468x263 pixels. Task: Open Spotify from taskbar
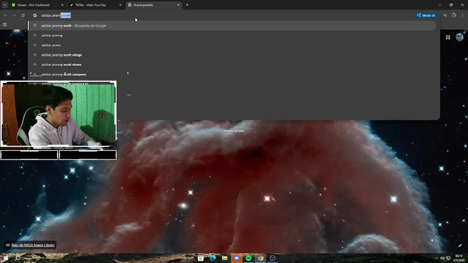[249, 258]
